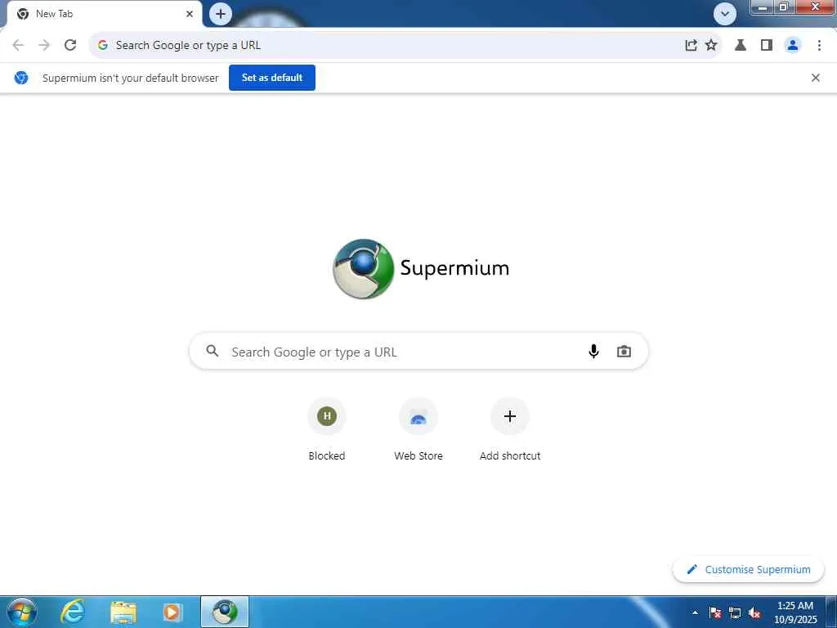Reload the current page
The width and height of the screenshot is (837, 628).
pyautogui.click(x=70, y=46)
